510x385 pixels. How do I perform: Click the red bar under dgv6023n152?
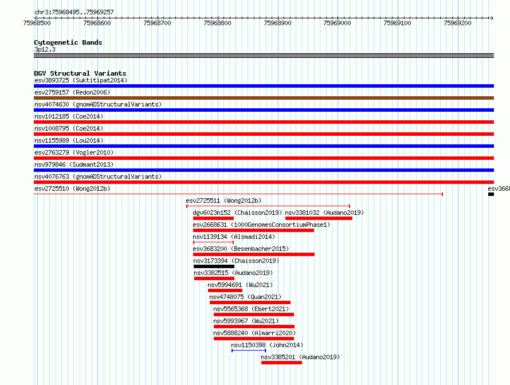tap(213, 218)
